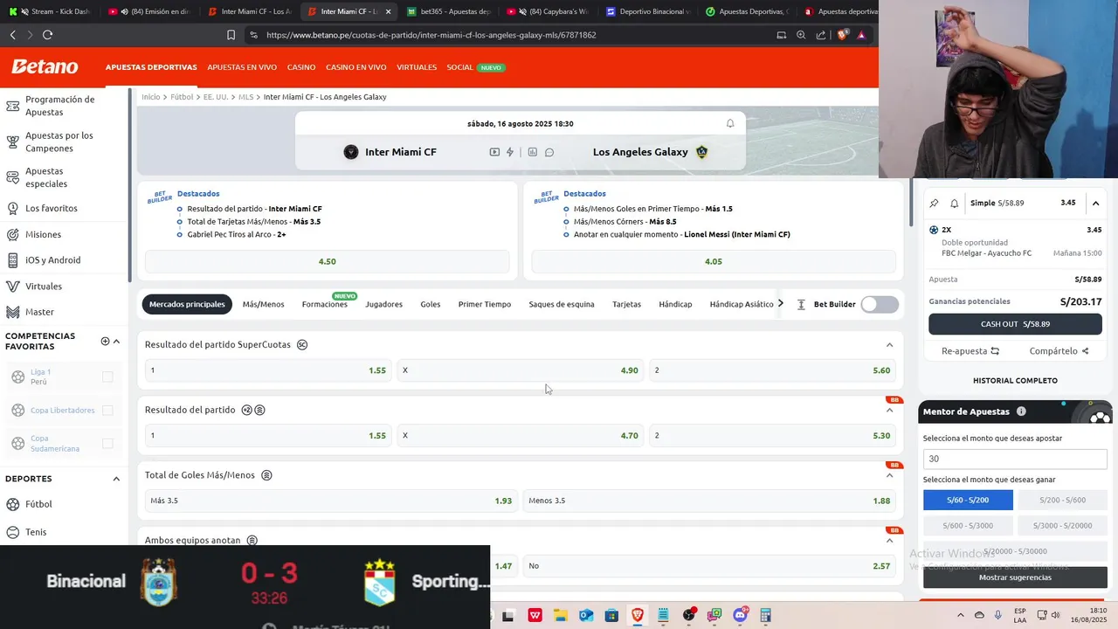Viewport: 1118px width, 629px height.
Task: Click the bell icon in the bet slip
Action: [954, 203]
